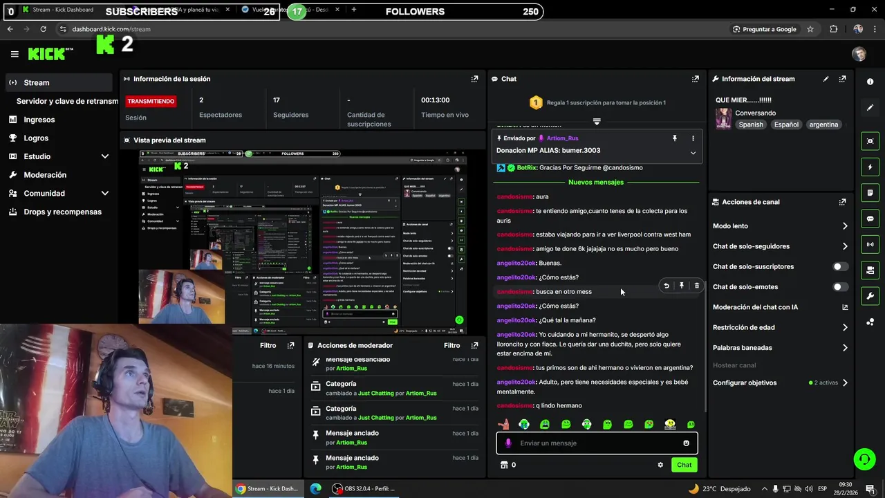
Task: Delete the hovered chat message
Action: tap(696, 286)
